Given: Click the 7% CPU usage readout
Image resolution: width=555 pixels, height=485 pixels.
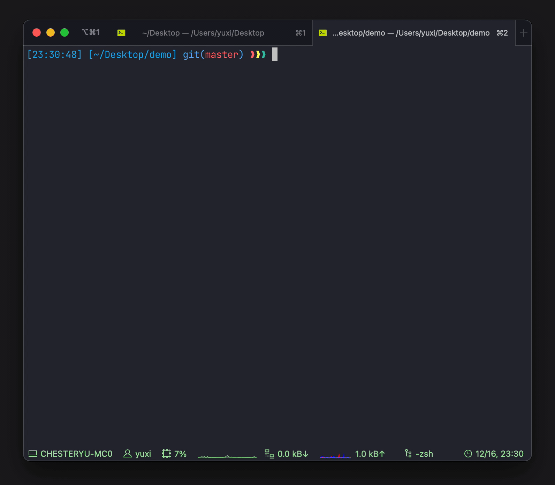Looking at the screenshot, I should pyautogui.click(x=181, y=454).
